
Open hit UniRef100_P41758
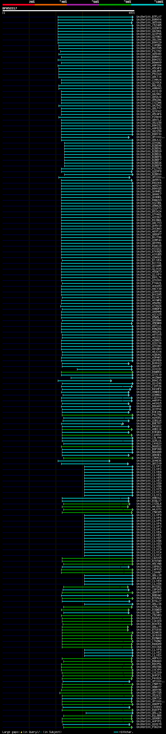[149, 415]
